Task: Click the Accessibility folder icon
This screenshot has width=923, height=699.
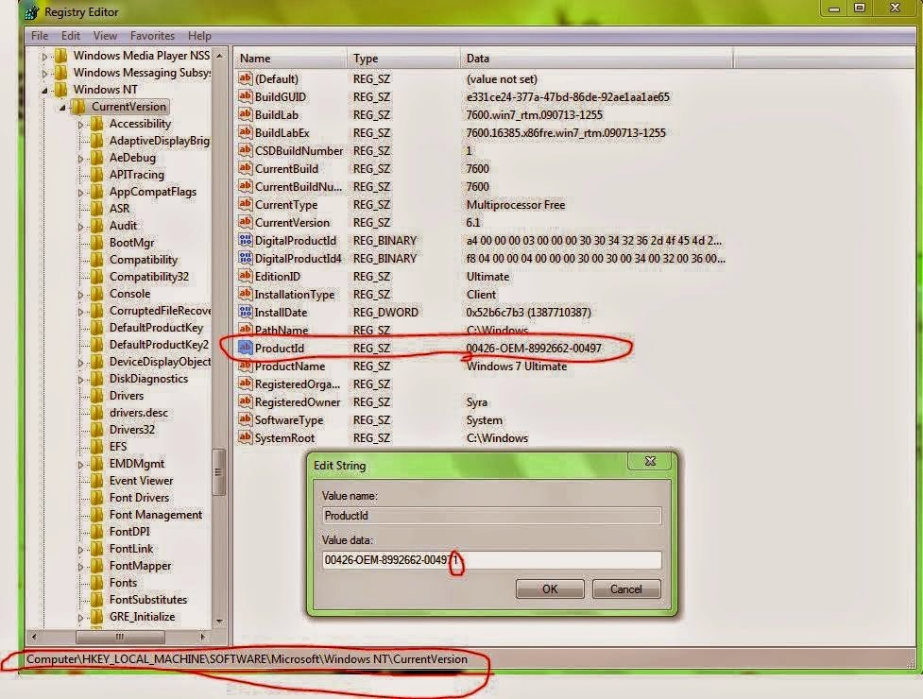Action: pos(97,124)
